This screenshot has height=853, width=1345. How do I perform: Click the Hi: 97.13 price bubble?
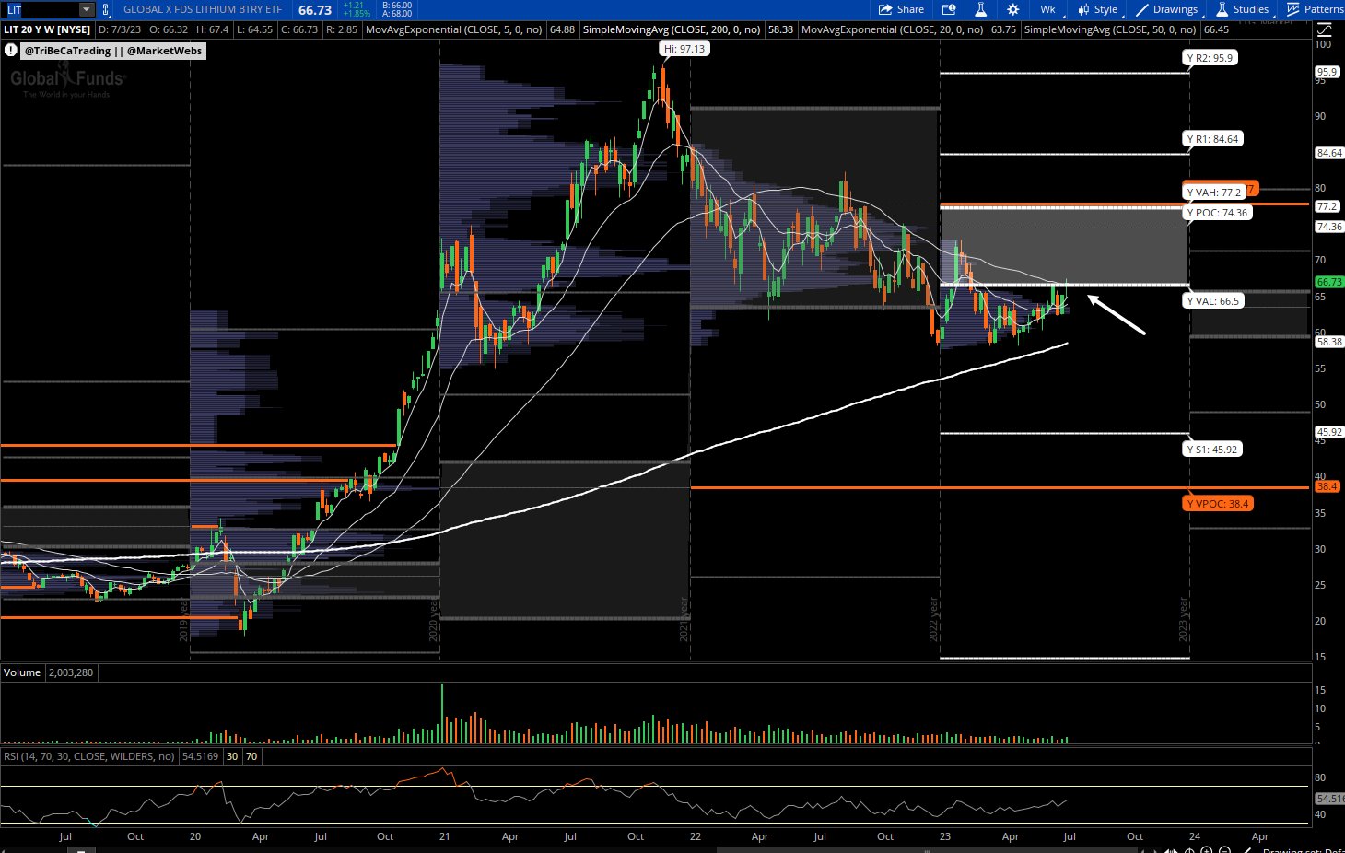pyautogui.click(x=684, y=49)
